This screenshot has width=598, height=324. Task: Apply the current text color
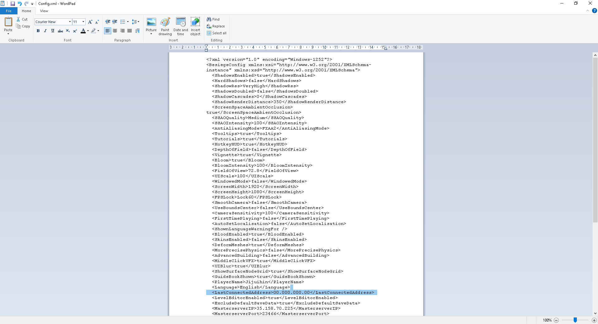click(83, 31)
